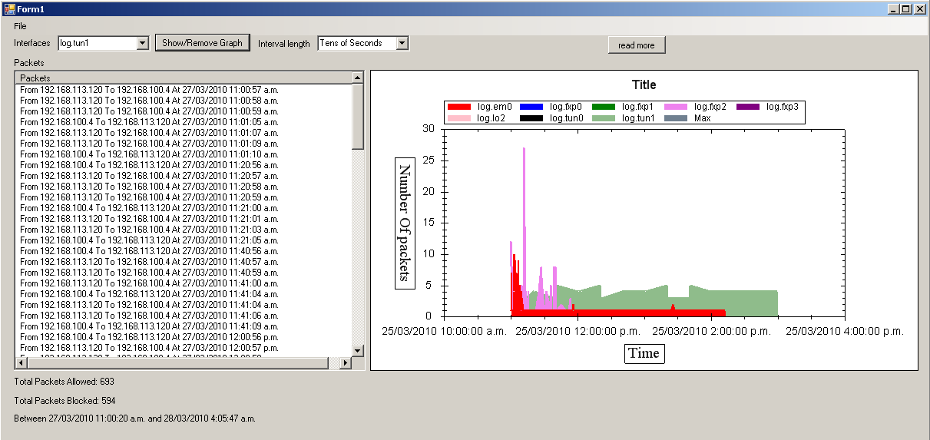This screenshot has height=440, width=930.
Task: Click the packet list scroll down arrow
Action: pos(358,350)
